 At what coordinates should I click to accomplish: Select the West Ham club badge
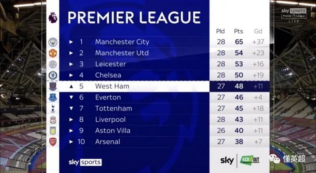tap(53, 86)
